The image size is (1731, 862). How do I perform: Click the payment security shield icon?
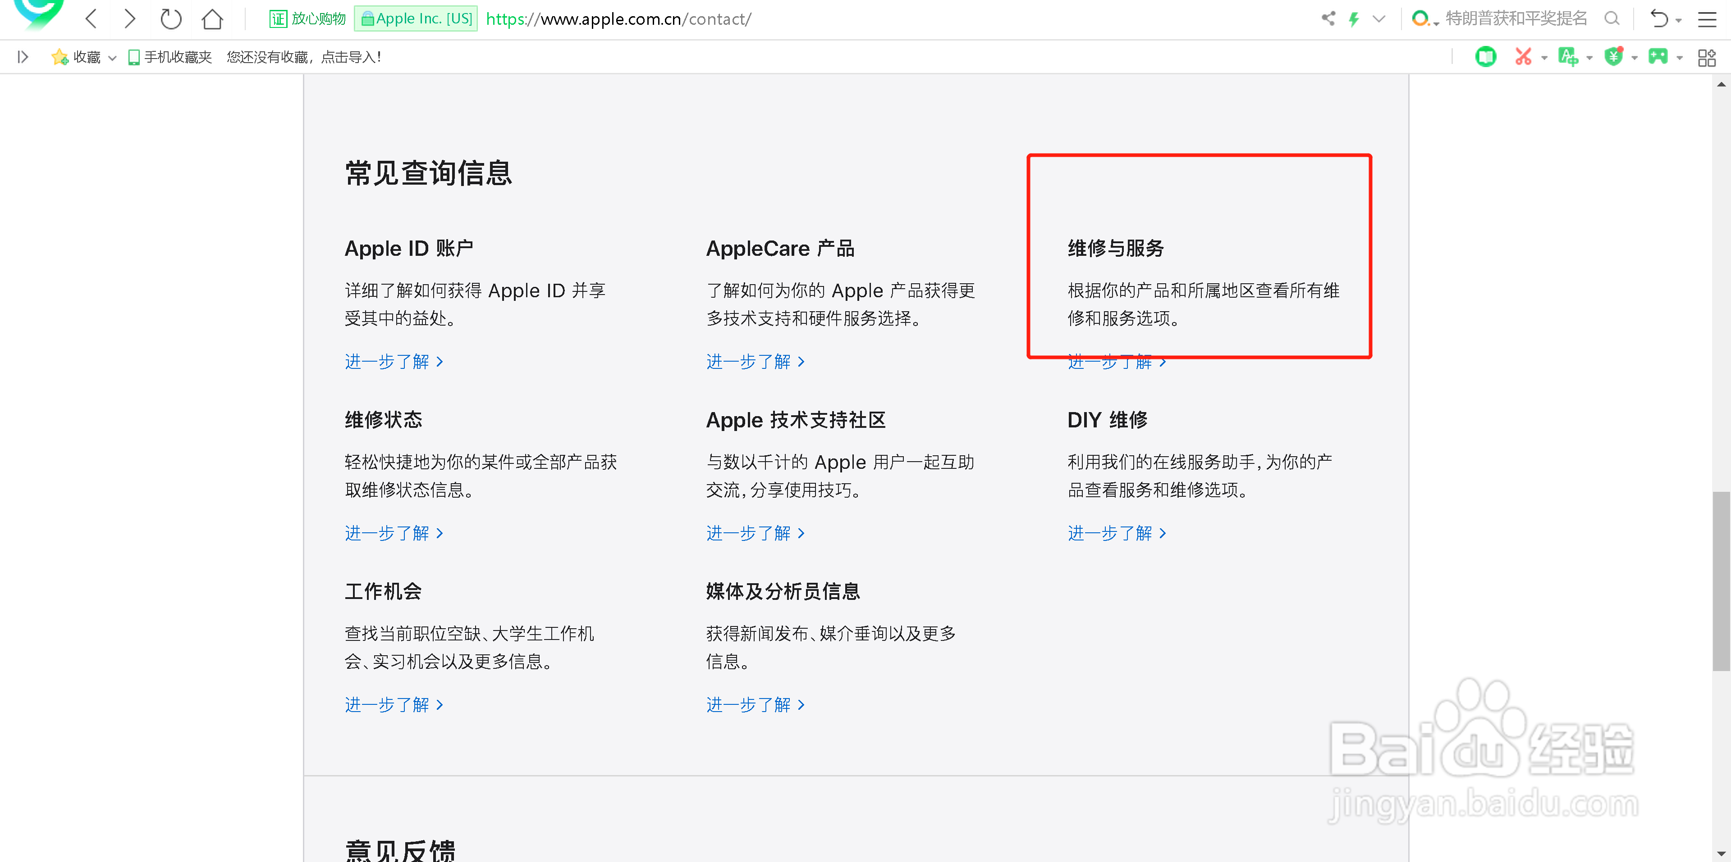(x=1613, y=57)
